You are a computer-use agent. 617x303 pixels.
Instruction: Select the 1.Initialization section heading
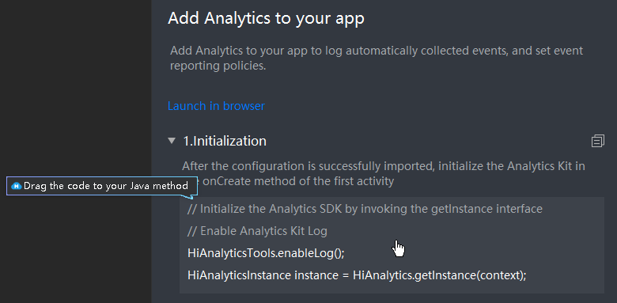[x=225, y=141]
